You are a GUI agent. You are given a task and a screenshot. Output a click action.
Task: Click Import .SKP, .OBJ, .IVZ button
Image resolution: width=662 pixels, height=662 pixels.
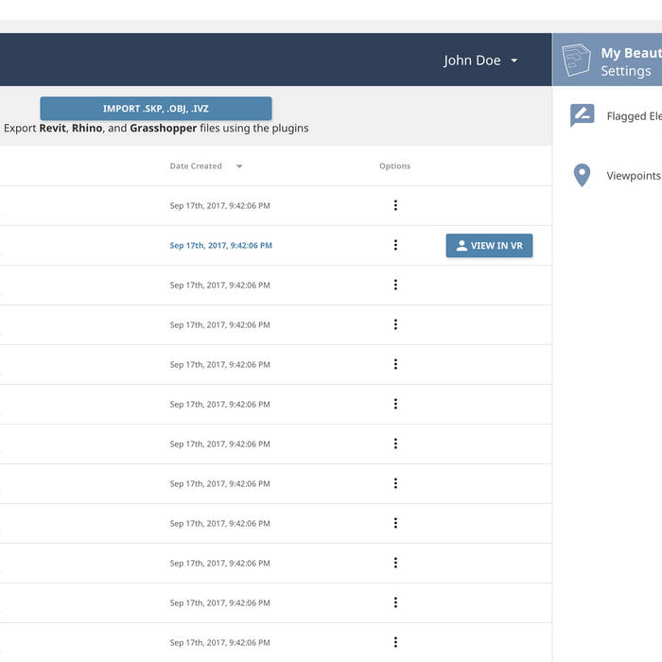(x=155, y=109)
